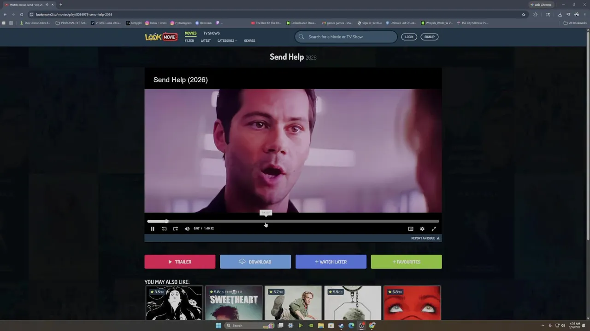Image resolution: width=590 pixels, height=331 pixels.
Task: Expand the Report an Issue panel
Action: point(425,238)
